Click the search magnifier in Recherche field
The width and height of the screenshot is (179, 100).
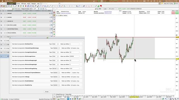[59, 4]
